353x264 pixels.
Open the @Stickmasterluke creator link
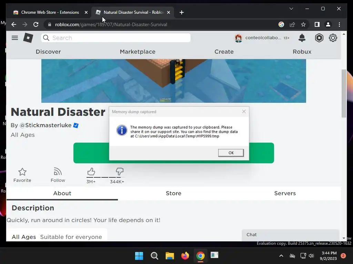[46, 125]
